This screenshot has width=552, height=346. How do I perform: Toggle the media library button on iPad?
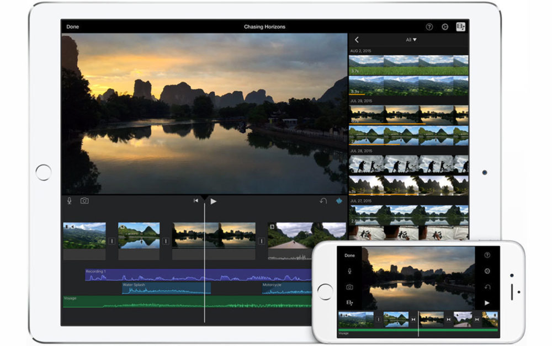pos(460,26)
